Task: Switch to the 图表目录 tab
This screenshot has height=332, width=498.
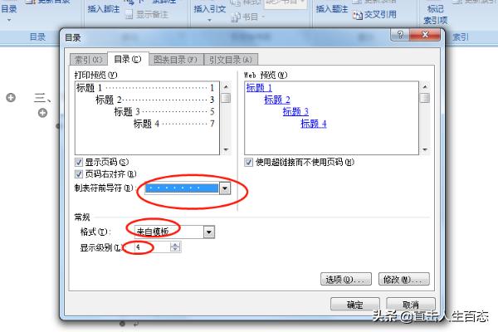Action: click(176, 60)
